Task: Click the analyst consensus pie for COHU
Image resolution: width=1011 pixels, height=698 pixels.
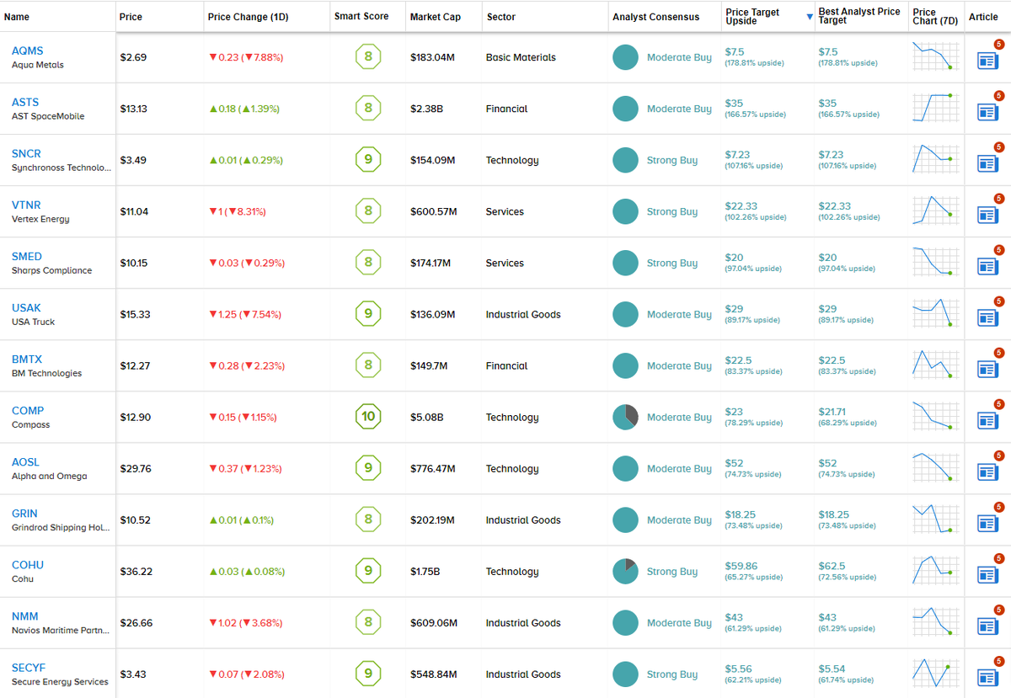Action: pyautogui.click(x=625, y=571)
